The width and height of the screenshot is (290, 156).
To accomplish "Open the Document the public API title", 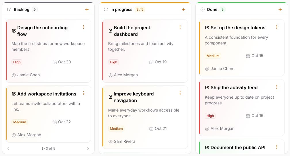I will [238, 147].
